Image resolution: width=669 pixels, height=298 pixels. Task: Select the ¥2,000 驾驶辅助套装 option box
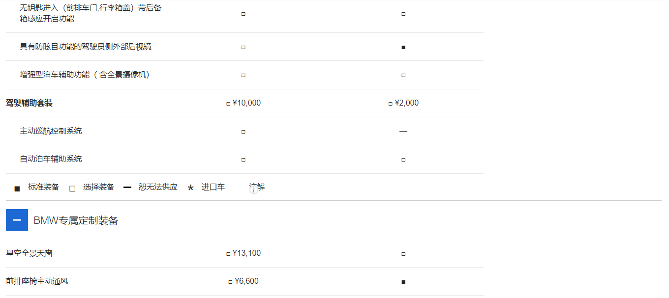click(391, 104)
